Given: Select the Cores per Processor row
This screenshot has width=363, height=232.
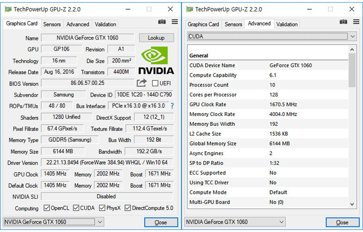Looking at the screenshot, I should (x=268, y=95).
